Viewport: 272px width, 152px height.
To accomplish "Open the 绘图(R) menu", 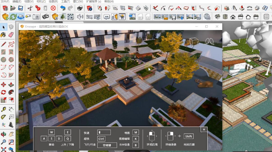I will [x=53, y=1].
